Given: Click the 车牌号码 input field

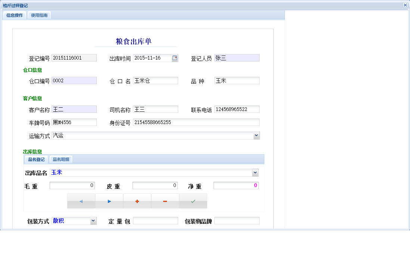Looking at the screenshot, I should tap(74, 122).
